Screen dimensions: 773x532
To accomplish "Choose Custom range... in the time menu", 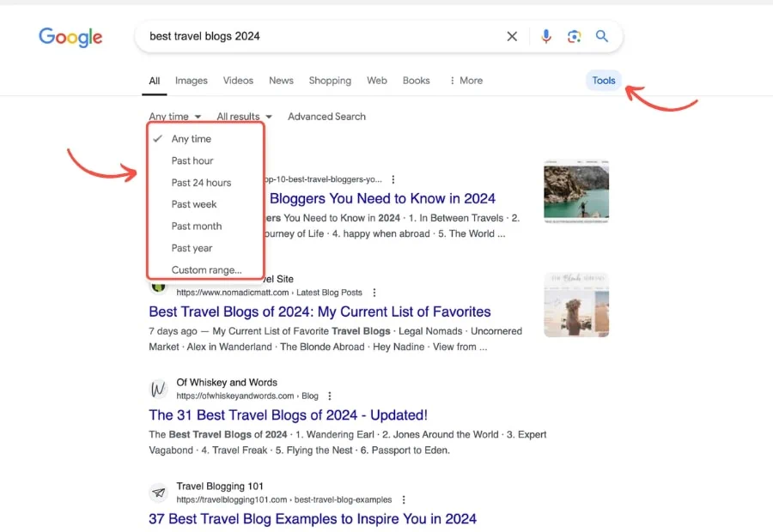I will (x=206, y=270).
